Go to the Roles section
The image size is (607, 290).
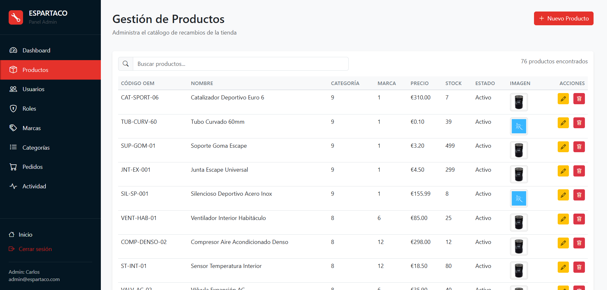(x=50, y=109)
